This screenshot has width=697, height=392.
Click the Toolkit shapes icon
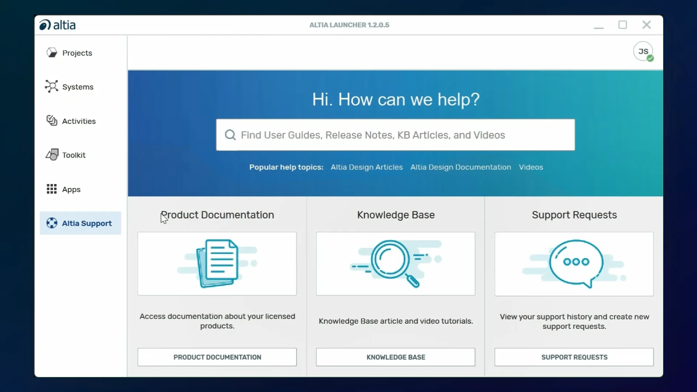tap(52, 155)
